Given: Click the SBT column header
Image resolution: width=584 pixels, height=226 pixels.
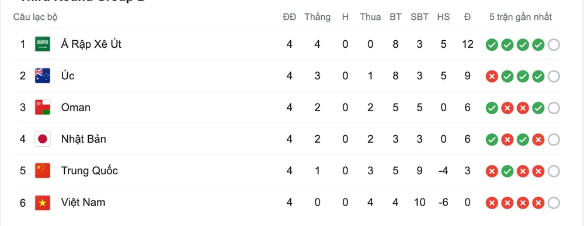Looking at the screenshot, I should pos(420,17).
